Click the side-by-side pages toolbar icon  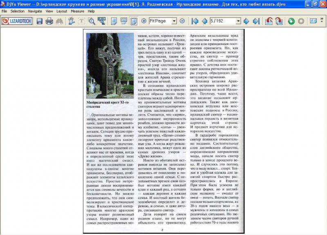313,21
